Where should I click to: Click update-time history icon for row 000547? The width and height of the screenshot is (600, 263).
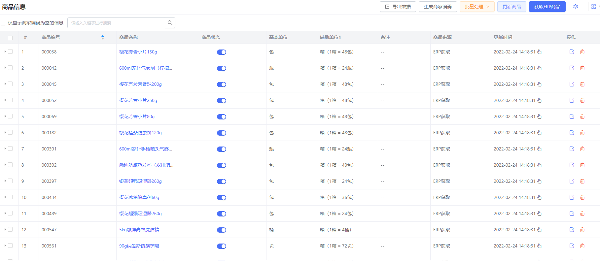pos(539,230)
